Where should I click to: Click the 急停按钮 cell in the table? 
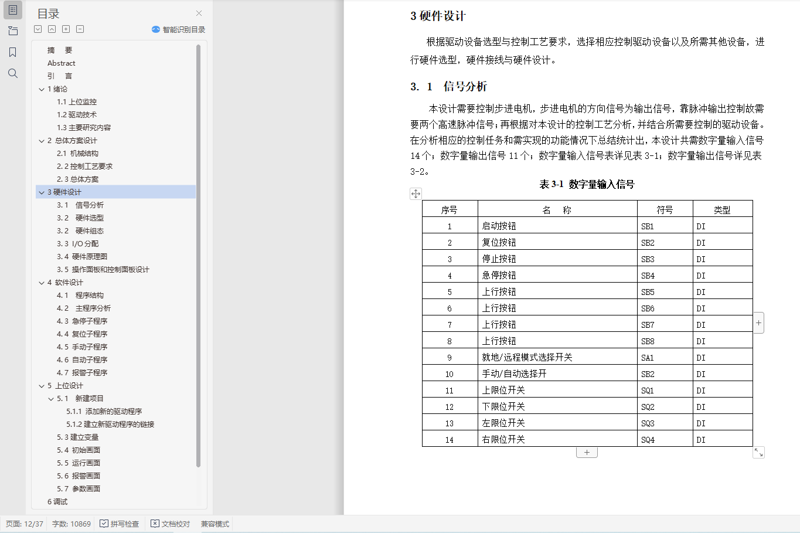(557, 275)
